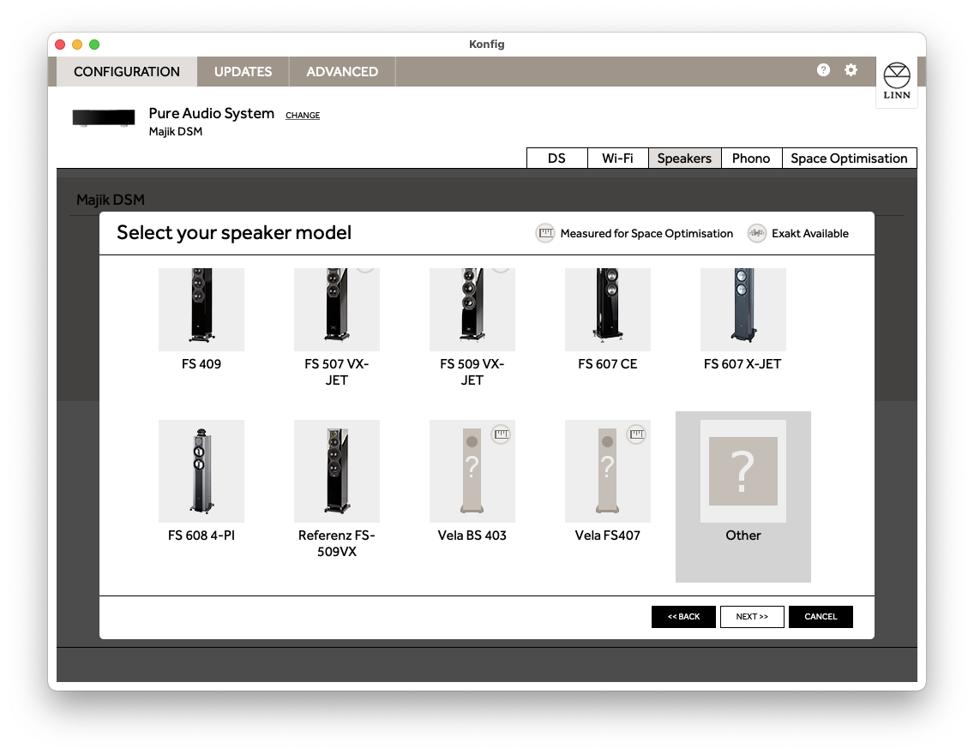Choose the FS 509 VX-JET speaker image
Viewport: 974px width, 754px height.
point(472,309)
